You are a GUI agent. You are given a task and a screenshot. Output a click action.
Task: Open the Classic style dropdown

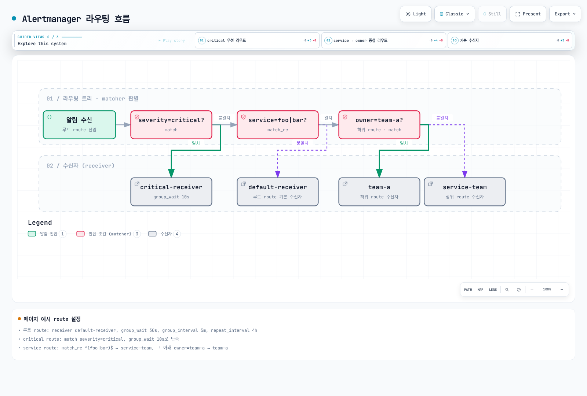[455, 14]
